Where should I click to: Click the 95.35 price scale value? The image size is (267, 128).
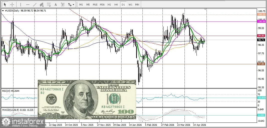pyautogui.click(x=262, y=87)
